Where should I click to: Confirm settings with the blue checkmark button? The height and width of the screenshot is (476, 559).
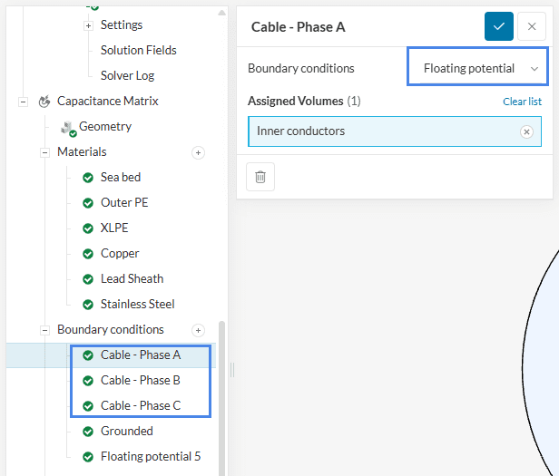(x=499, y=26)
